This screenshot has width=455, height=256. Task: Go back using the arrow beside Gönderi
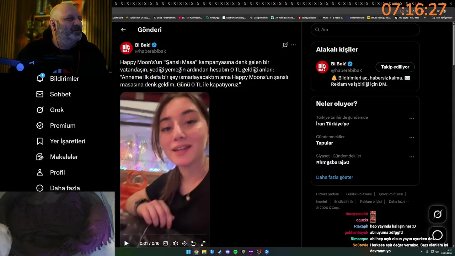[x=123, y=30]
